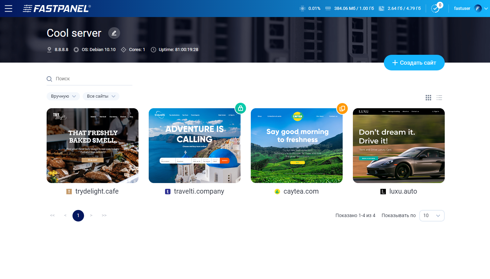Select page 1 in pagination
Viewport: 490px width, 279px height.
coord(78,215)
